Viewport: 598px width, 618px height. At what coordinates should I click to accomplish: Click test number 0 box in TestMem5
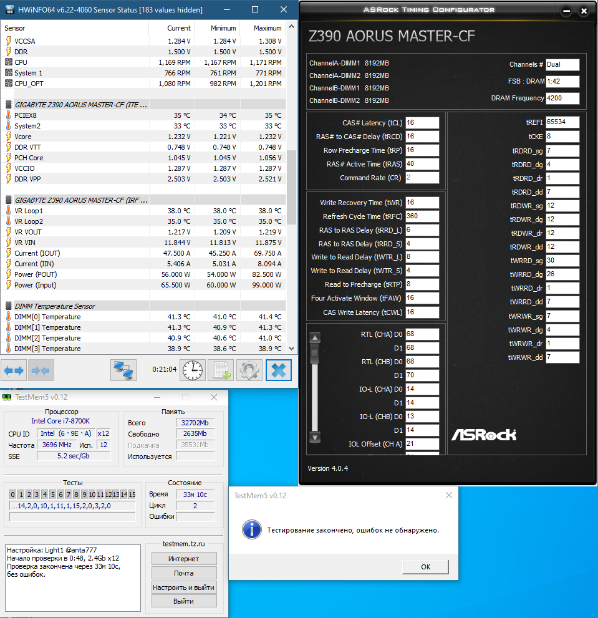pyautogui.click(x=12, y=495)
